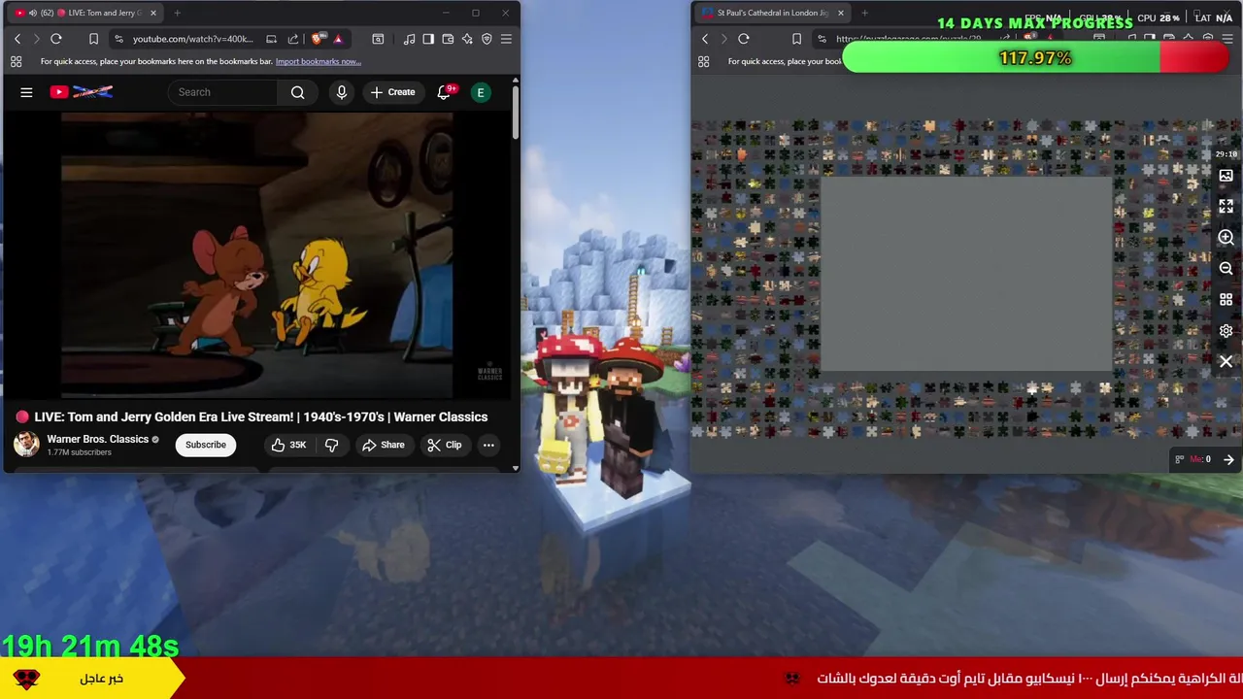Open site settings icon in puzzle window address bar

click(x=822, y=39)
